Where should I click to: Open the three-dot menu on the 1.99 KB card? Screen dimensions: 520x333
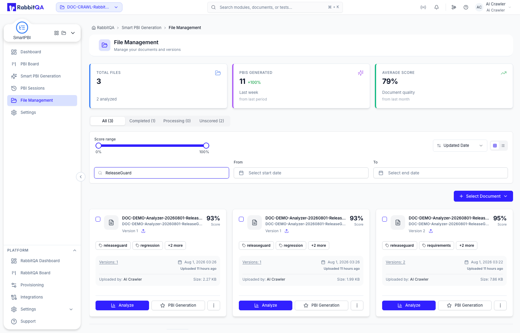[x=357, y=305]
